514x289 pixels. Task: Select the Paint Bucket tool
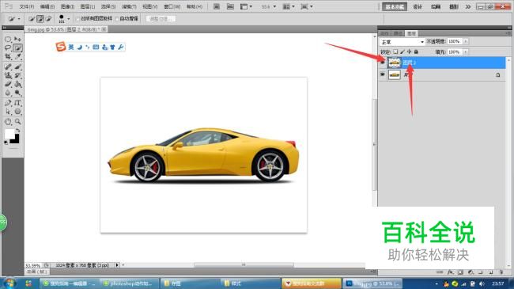17,84
